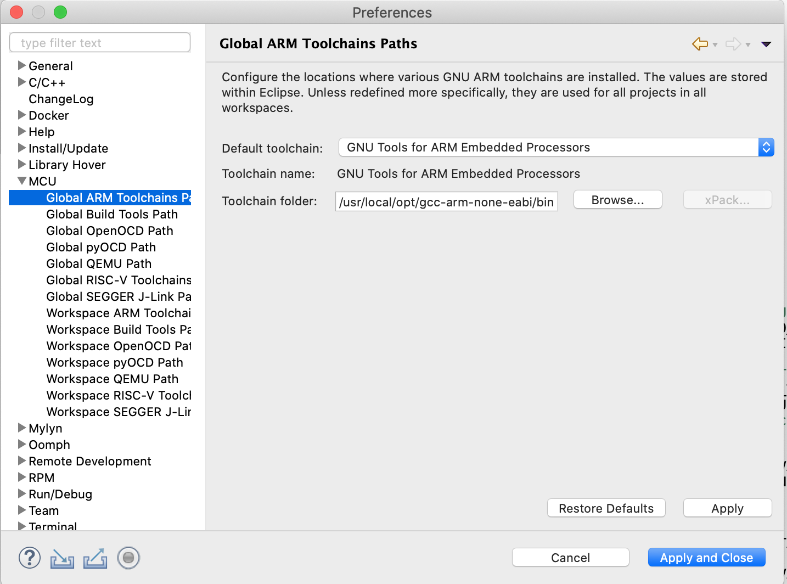Expand the Mylyn tree node
787x584 pixels.
click(22, 428)
